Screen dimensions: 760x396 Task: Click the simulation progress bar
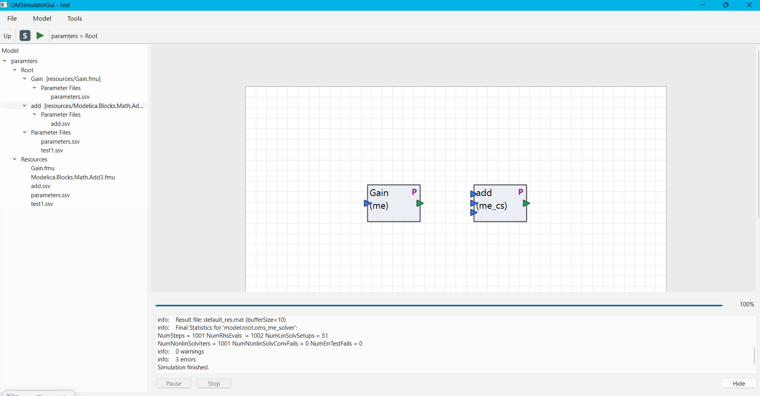click(x=439, y=306)
